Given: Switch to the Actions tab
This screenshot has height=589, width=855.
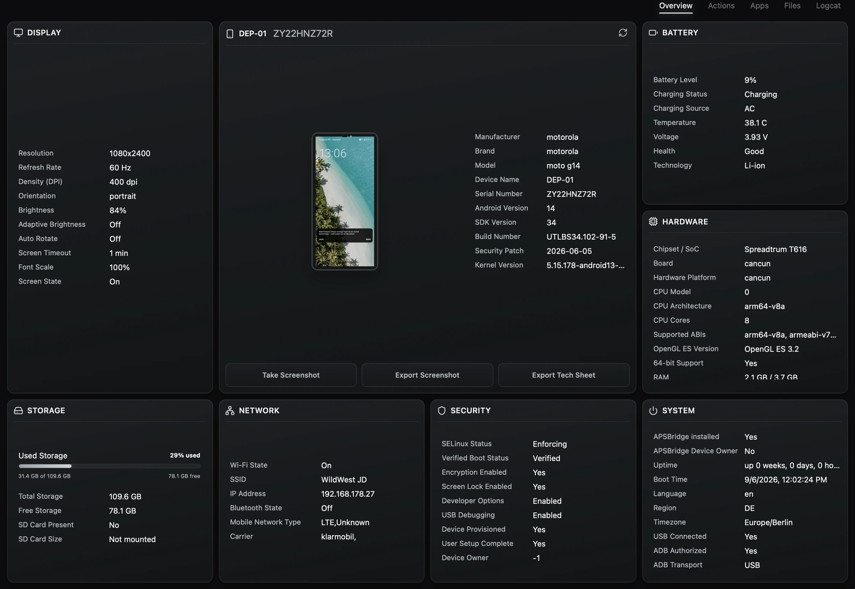Looking at the screenshot, I should coord(721,6).
